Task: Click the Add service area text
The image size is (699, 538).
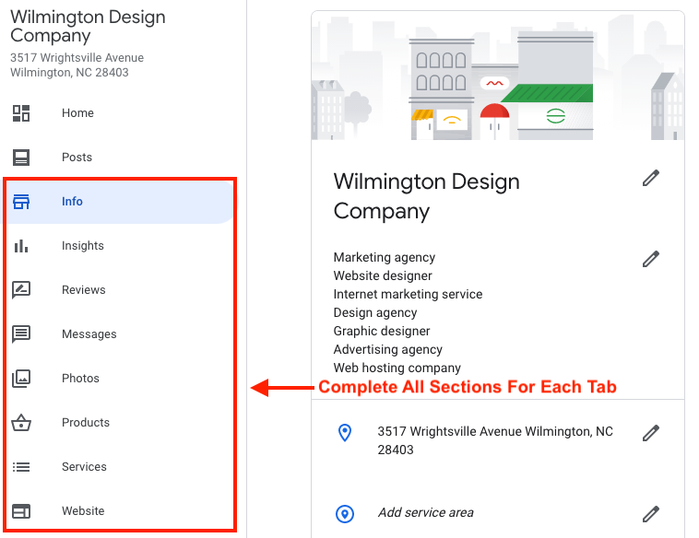Action: point(426,512)
